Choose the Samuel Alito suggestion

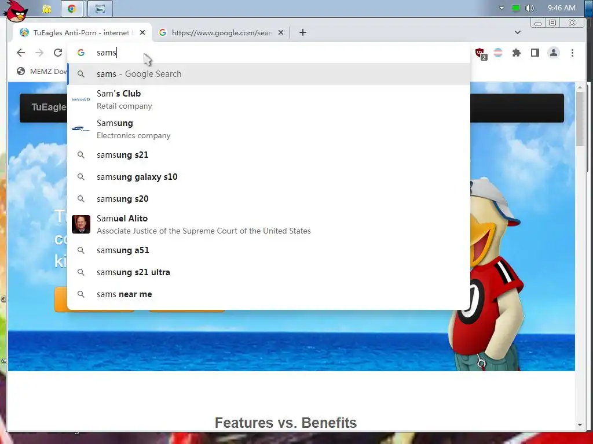tap(269, 224)
